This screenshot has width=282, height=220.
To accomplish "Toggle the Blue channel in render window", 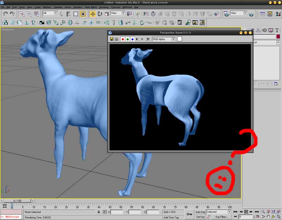I will 133,39.
